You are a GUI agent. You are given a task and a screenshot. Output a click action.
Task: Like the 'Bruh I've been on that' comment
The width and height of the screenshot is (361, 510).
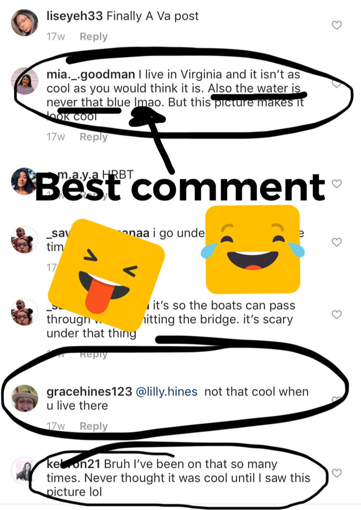tap(337, 473)
